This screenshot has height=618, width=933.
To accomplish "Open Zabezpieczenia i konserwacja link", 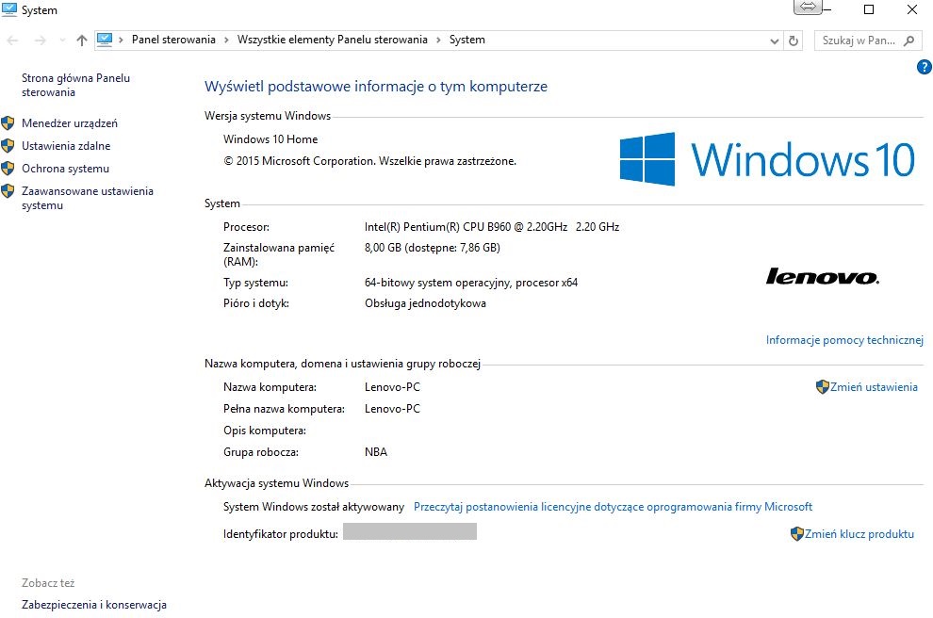I will click(x=94, y=604).
